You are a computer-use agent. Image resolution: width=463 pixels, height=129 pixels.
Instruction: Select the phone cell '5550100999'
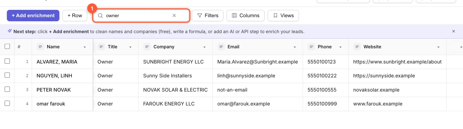coord(326,104)
